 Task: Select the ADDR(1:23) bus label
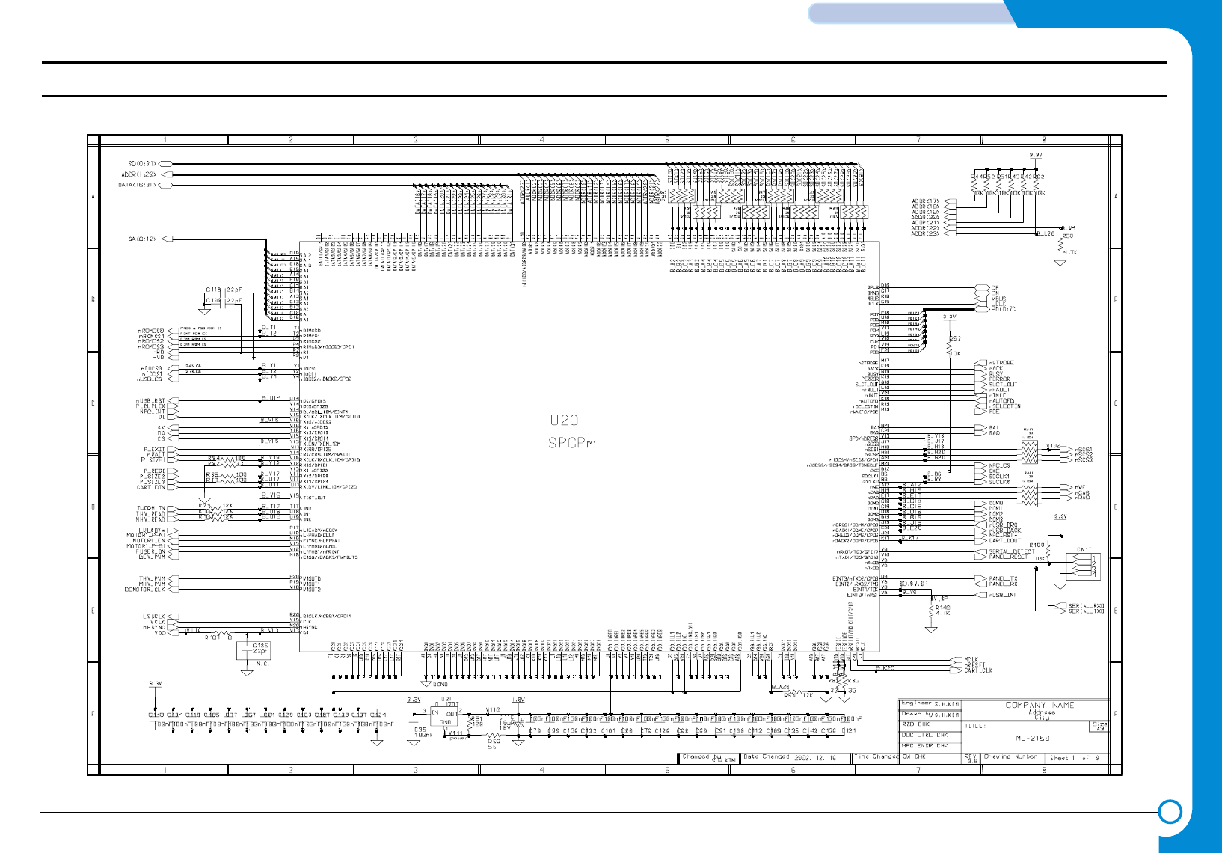139,174
